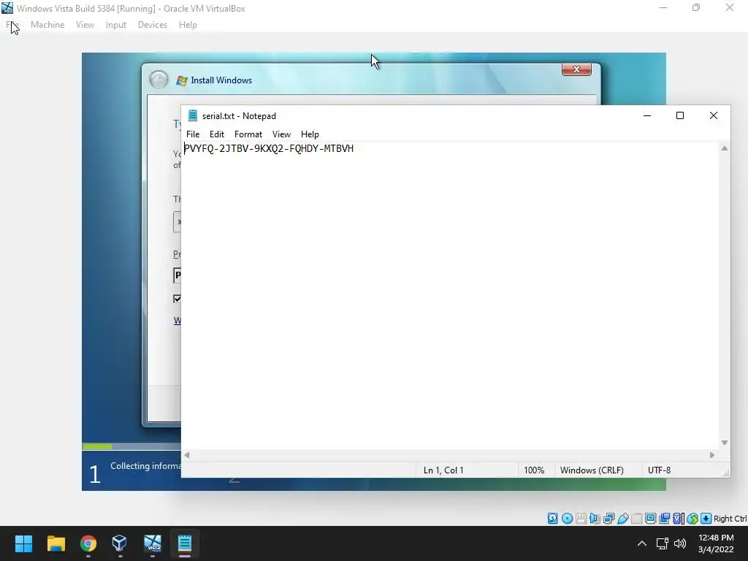Open the taskbar clock and date
748x561 pixels.
(716, 543)
